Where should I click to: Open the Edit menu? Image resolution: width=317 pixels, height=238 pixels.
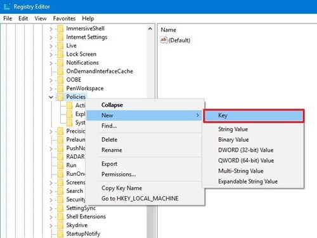click(x=23, y=18)
